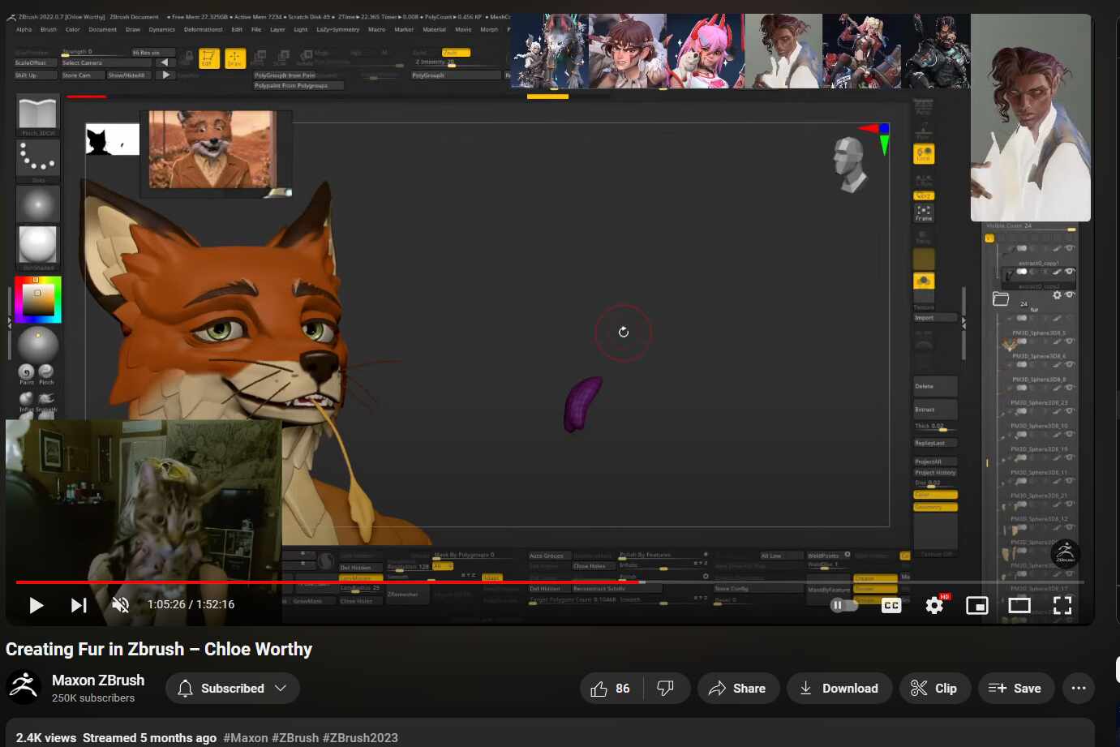Viewport: 1120px width, 747px height.
Task: Play the video
Action: [36, 605]
